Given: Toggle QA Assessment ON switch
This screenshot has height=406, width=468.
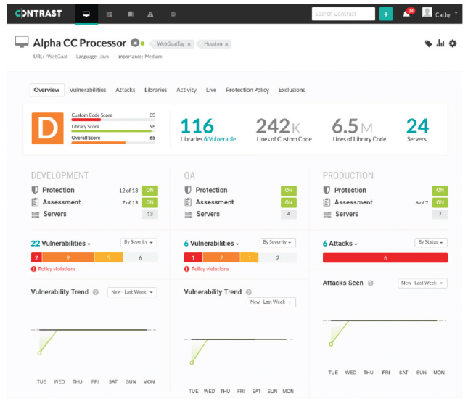Looking at the screenshot, I should point(289,202).
